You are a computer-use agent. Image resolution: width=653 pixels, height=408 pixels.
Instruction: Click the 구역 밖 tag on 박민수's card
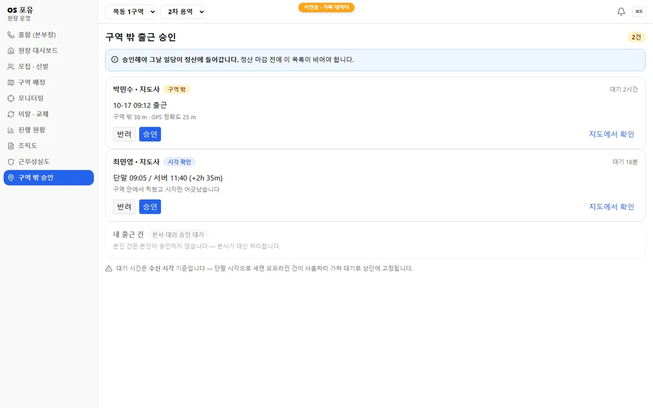click(x=176, y=89)
